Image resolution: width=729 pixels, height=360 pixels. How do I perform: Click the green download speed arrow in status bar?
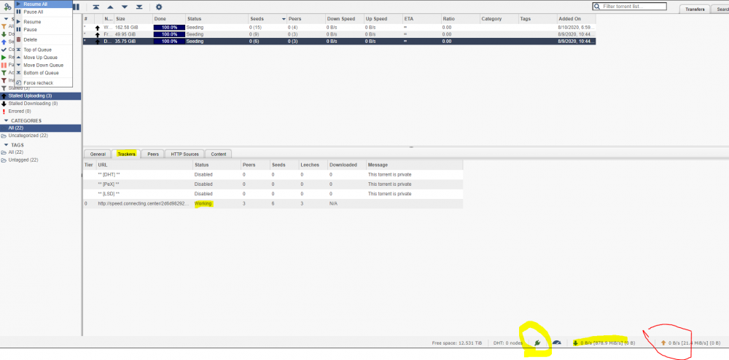(x=576, y=343)
